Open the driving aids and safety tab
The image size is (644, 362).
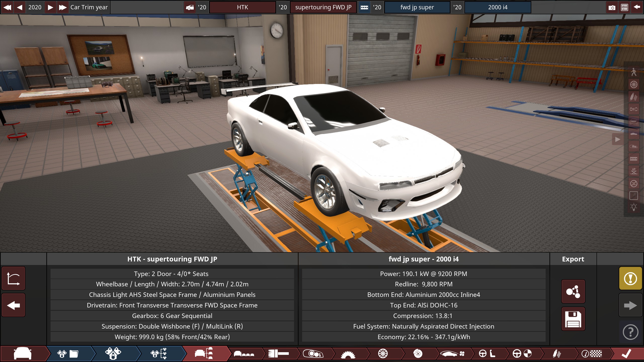[522, 354]
